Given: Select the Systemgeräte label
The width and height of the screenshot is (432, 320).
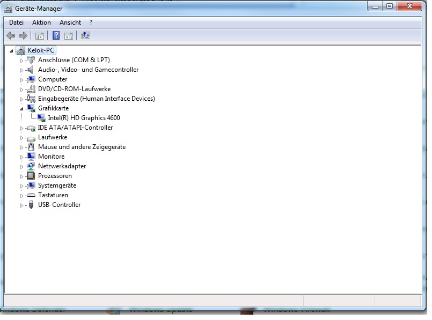Looking at the screenshot, I should [57, 185].
